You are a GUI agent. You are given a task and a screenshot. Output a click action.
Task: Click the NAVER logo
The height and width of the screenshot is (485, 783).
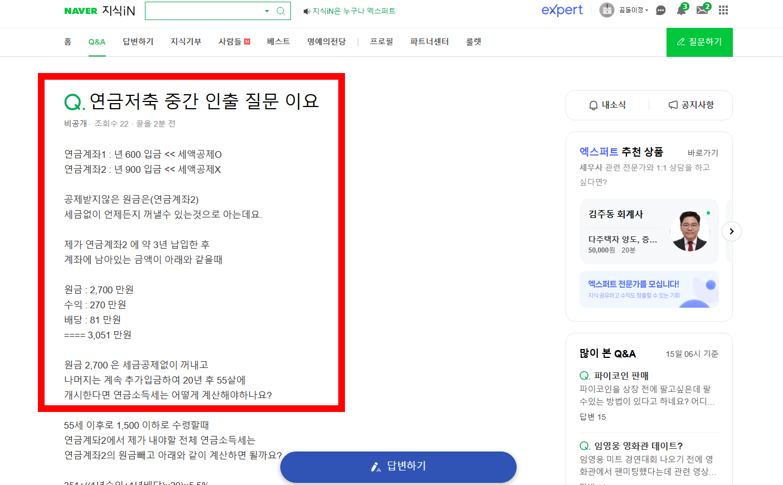coord(81,11)
